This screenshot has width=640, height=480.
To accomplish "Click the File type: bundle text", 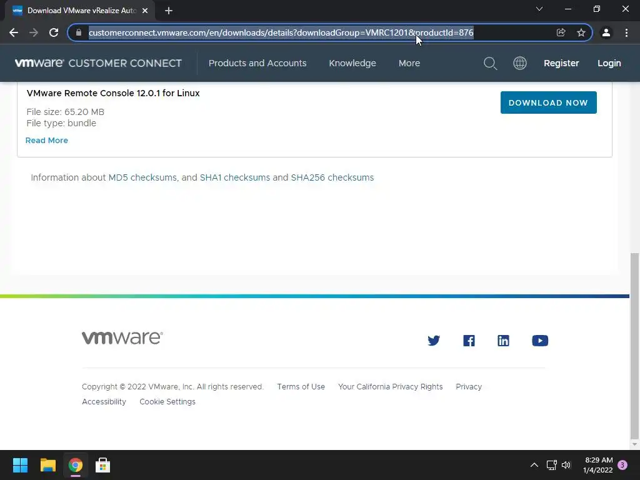I will (x=61, y=123).
